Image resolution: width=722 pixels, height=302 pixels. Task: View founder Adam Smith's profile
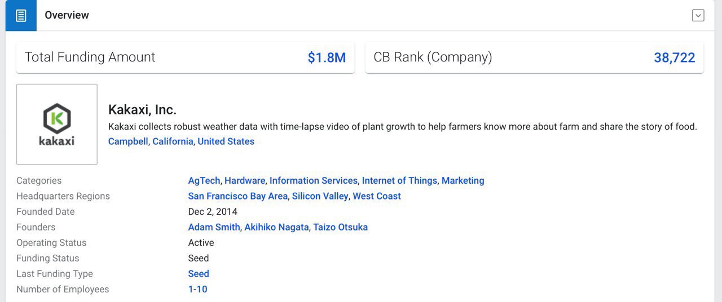(x=214, y=227)
